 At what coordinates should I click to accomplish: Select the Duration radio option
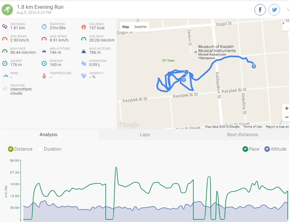[x=40, y=149]
